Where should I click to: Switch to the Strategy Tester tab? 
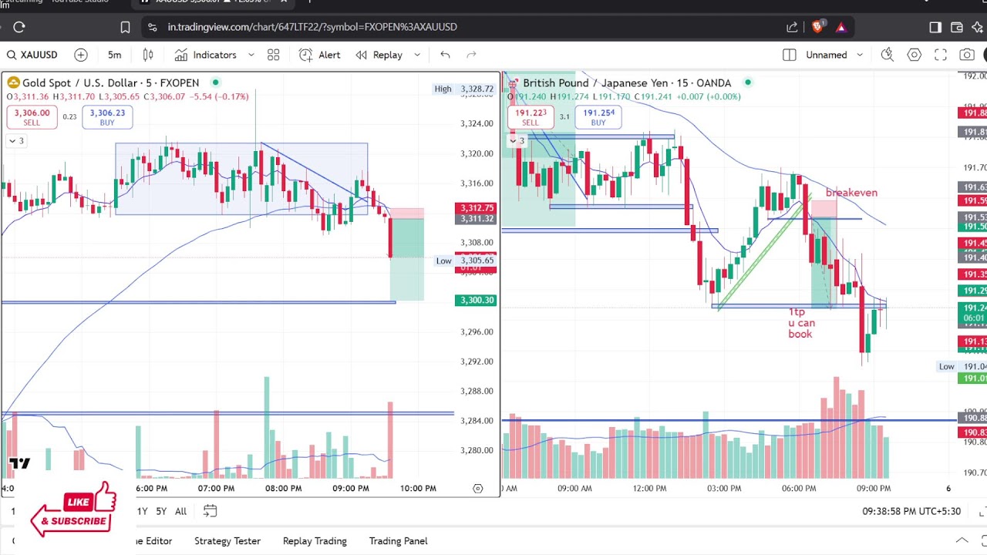227,541
